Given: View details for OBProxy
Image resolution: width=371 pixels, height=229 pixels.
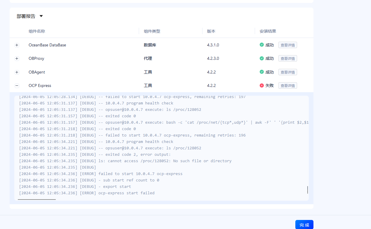Looking at the screenshot, I should (x=287, y=58).
